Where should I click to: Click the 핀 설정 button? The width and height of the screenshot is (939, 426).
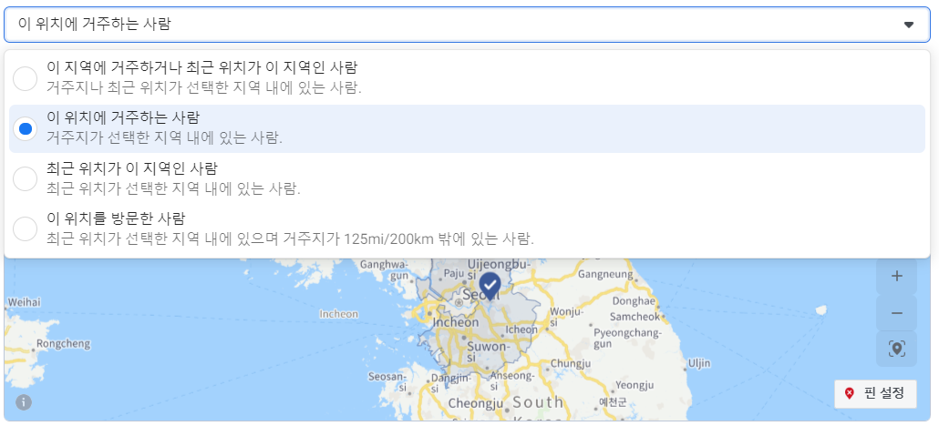point(874,393)
